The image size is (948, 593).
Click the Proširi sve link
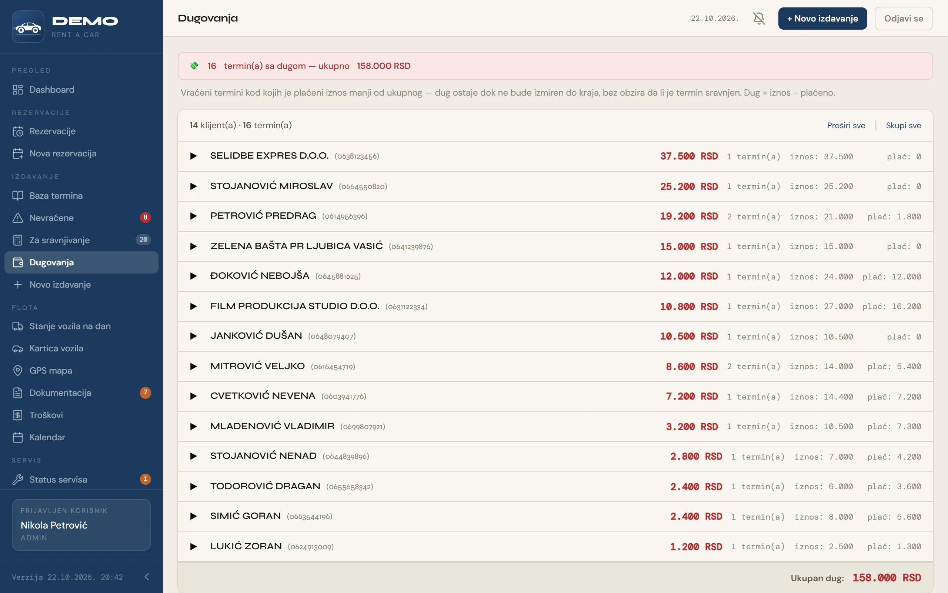pyautogui.click(x=846, y=126)
